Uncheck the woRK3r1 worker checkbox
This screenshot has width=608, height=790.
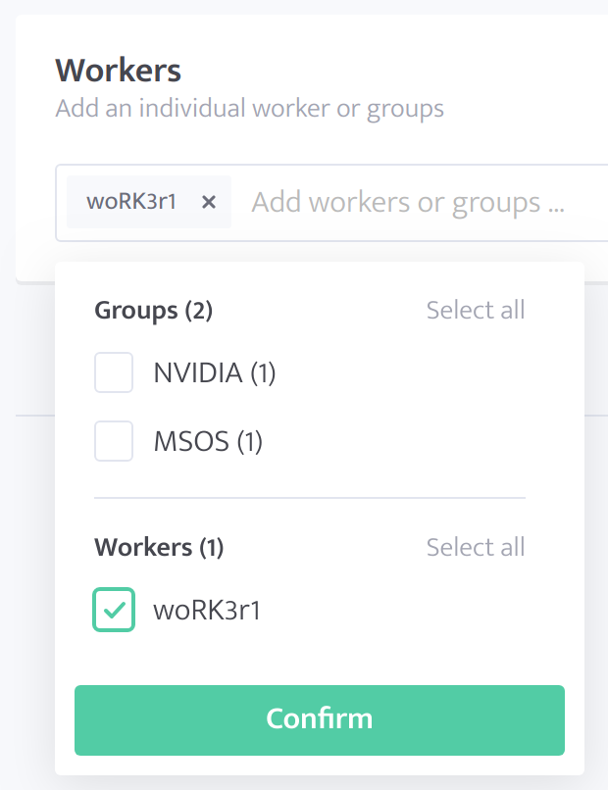coord(114,610)
